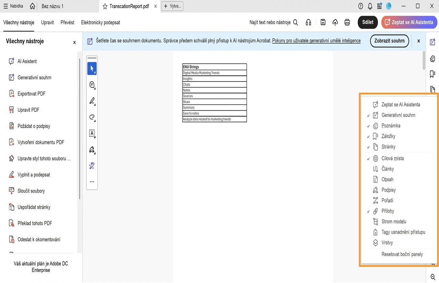Open the Elektronicky podepsat tab
The image size is (439, 283).
coord(100,22)
